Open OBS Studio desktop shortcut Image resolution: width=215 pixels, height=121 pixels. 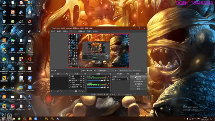coord(21,23)
